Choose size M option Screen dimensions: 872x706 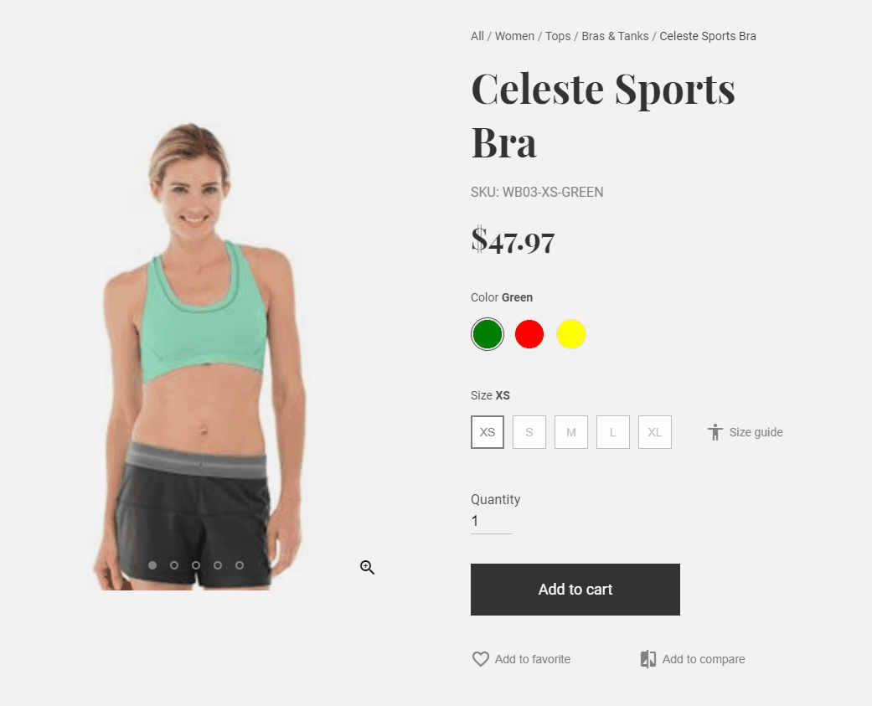(571, 432)
